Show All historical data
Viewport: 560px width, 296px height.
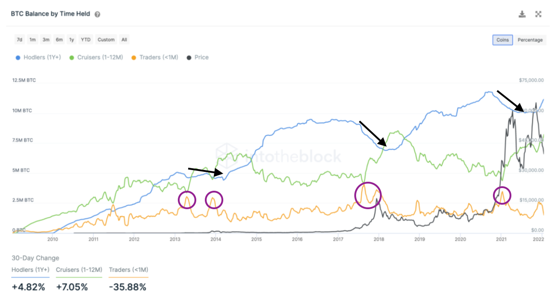(124, 40)
